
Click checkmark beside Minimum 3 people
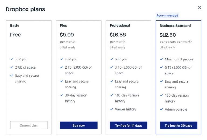(x=161, y=59)
